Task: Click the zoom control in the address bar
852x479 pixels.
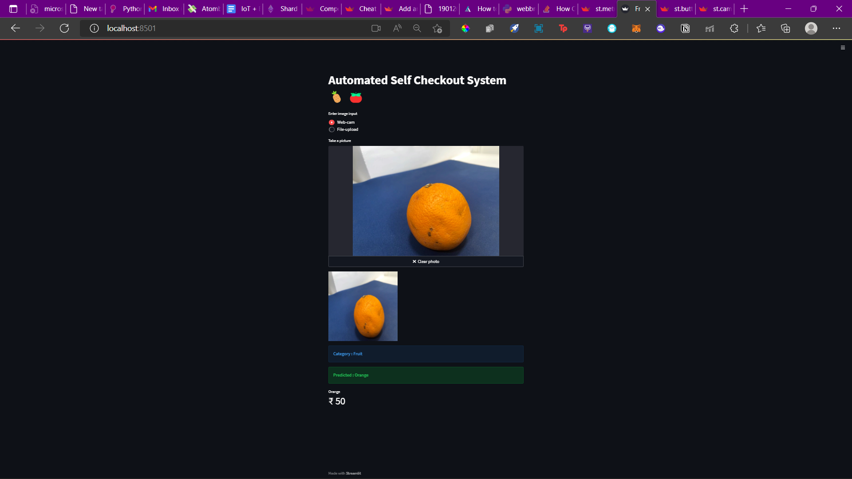Action: pyautogui.click(x=417, y=28)
